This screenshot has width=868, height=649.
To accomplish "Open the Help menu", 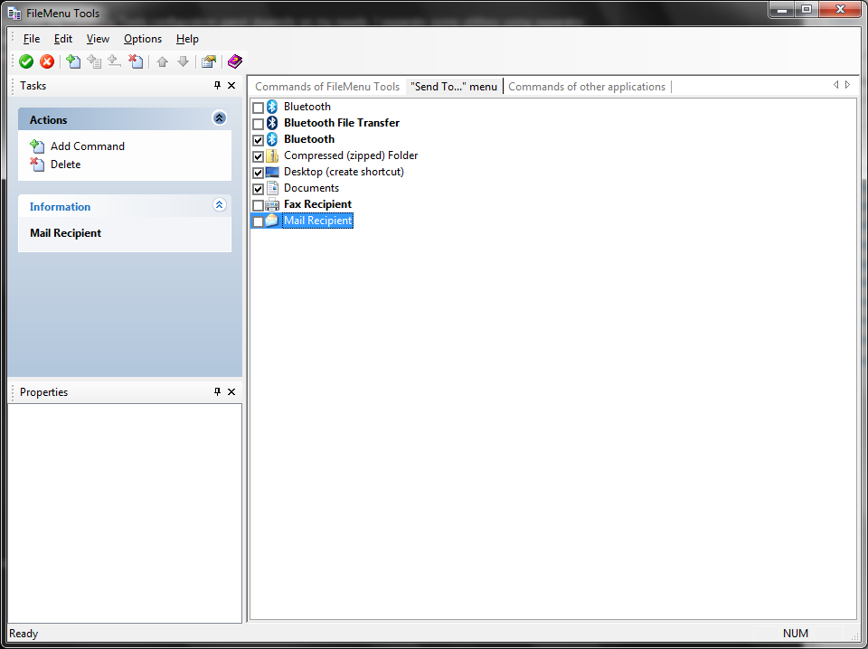I will pos(187,39).
